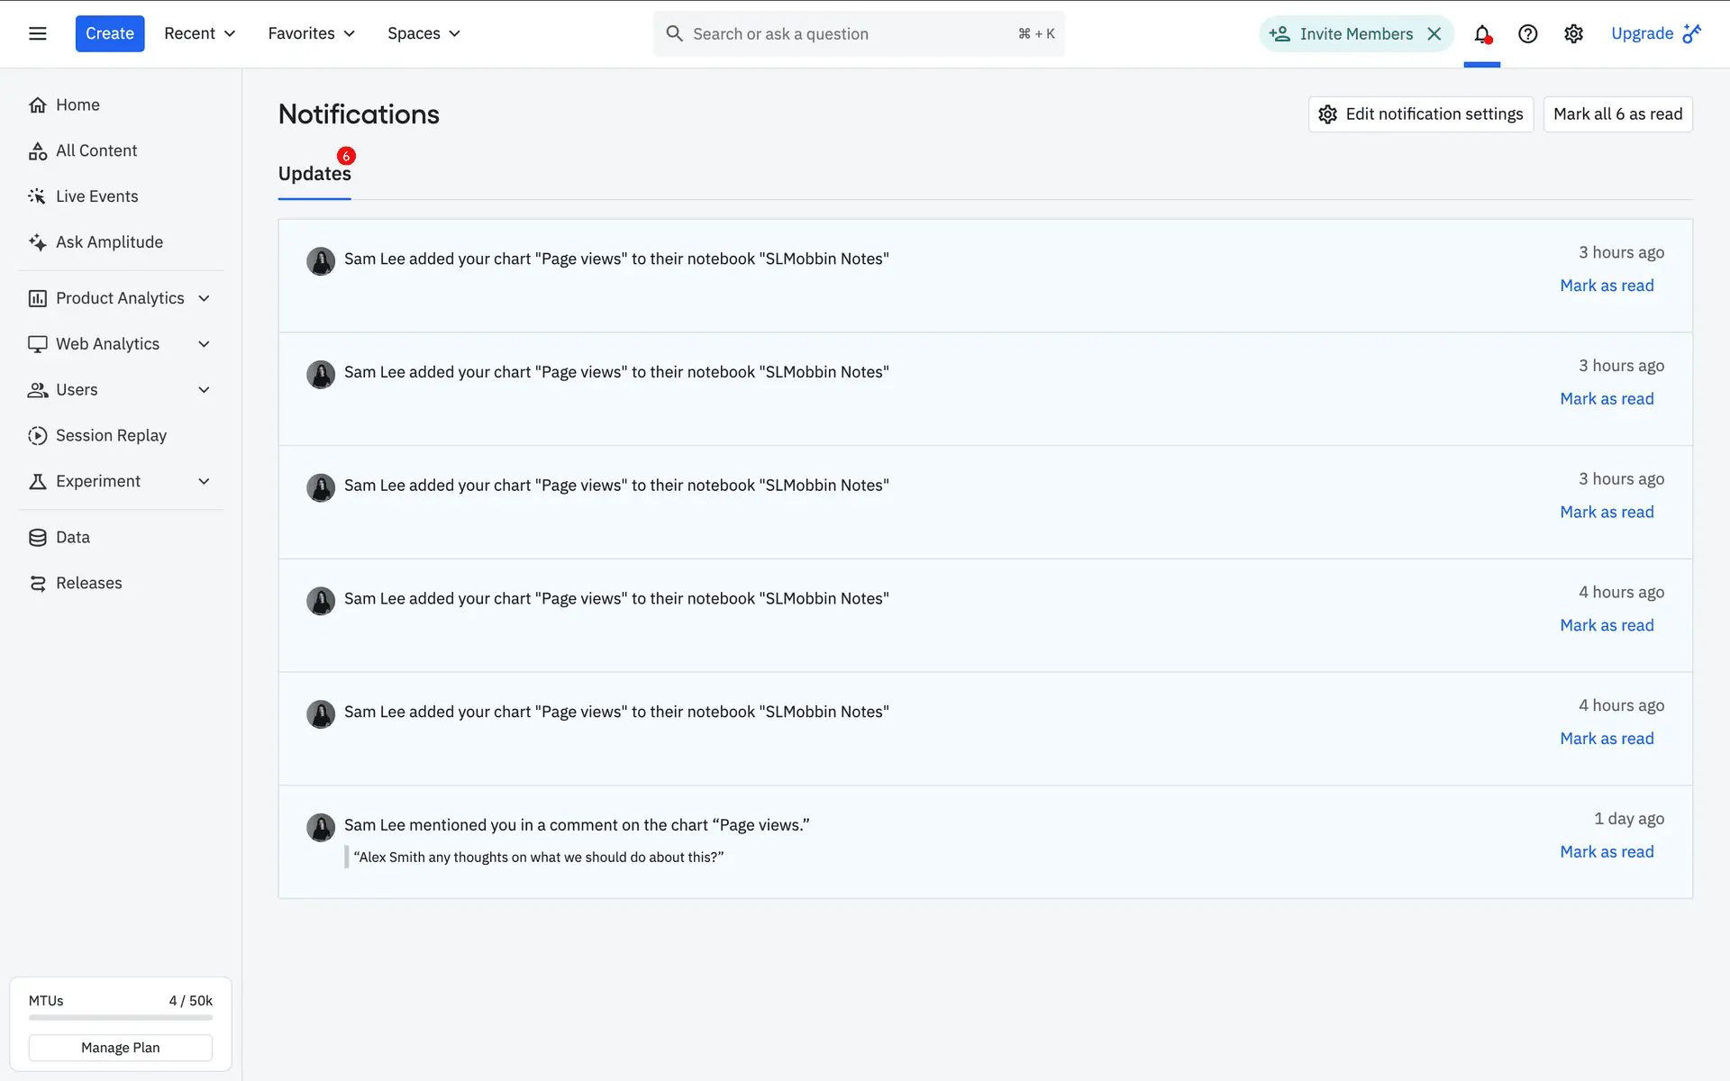This screenshot has height=1081, width=1730.
Task: Open the Recent dropdown menu
Action: pyautogui.click(x=199, y=33)
